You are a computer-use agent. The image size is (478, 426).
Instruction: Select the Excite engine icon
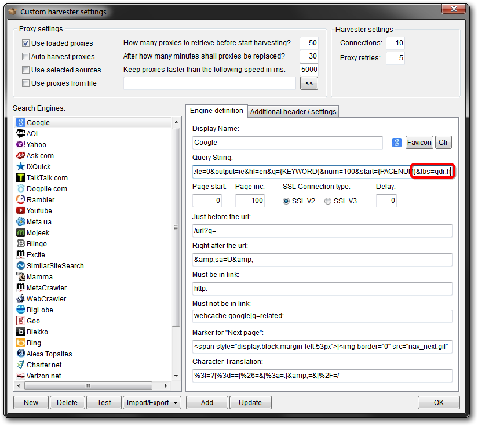(x=20, y=254)
